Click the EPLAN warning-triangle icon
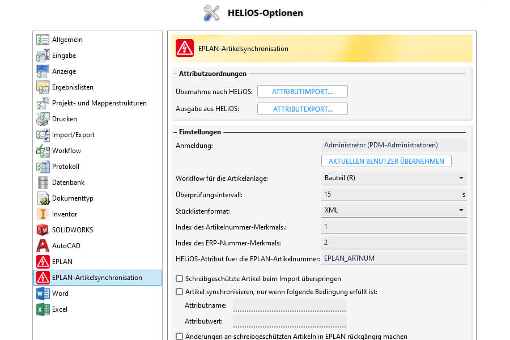 pos(42,262)
